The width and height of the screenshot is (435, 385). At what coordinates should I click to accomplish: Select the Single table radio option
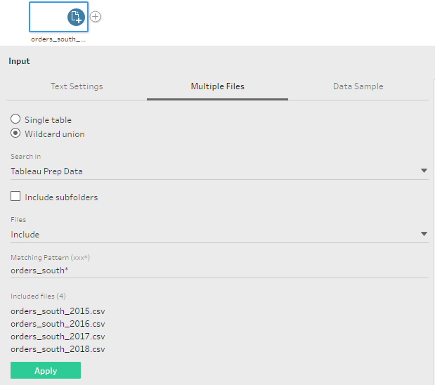click(15, 119)
